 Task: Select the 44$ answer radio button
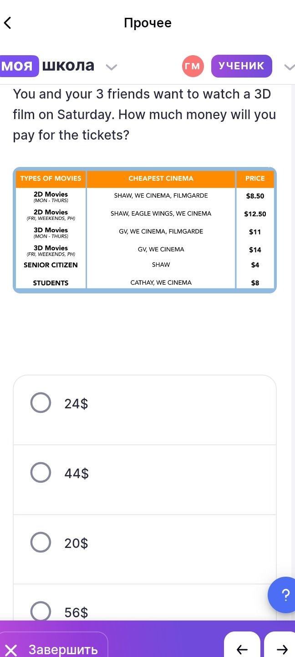(x=41, y=473)
